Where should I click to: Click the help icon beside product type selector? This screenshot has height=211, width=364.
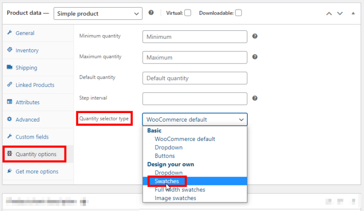click(x=151, y=13)
